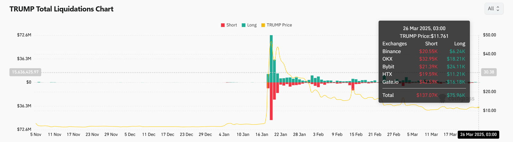The image size is (513, 142).
Task: Select the tallest red short liquidation bar
Action: coord(271,101)
